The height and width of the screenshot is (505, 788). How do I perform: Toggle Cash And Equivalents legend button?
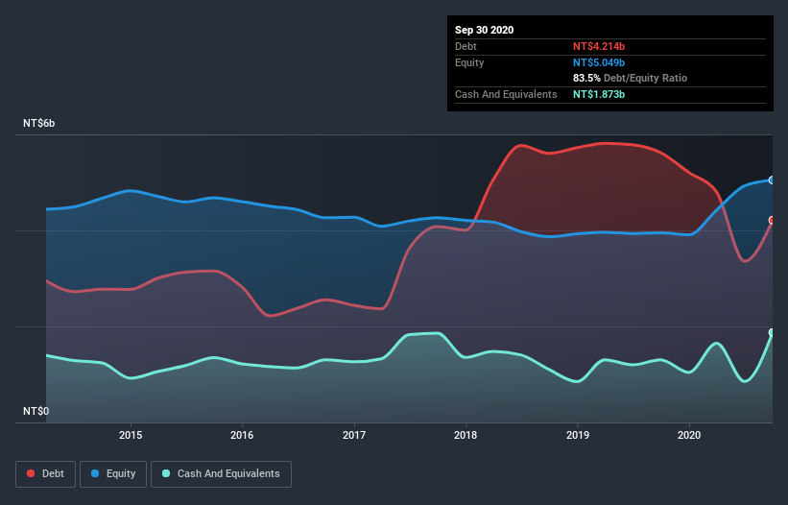[x=221, y=474]
